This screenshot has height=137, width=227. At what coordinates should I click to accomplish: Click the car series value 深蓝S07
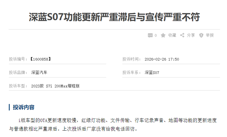152,73
